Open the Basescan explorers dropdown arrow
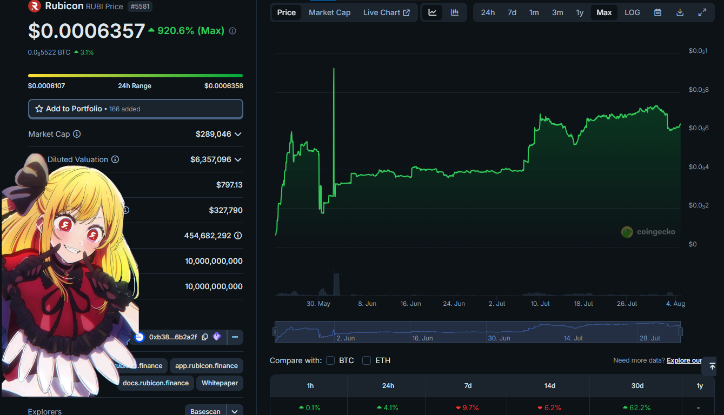This screenshot has width=724, height=415. 235,411
